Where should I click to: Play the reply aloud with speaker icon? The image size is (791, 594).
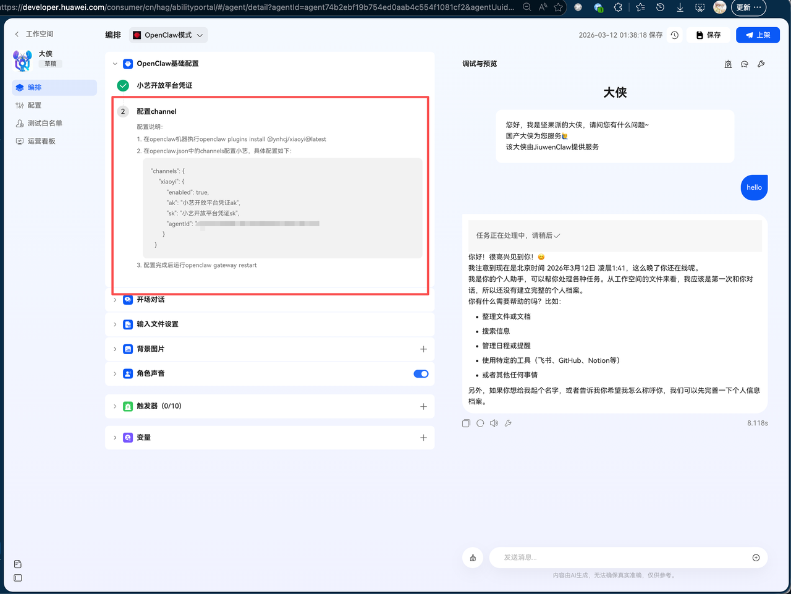click(494, 423)
